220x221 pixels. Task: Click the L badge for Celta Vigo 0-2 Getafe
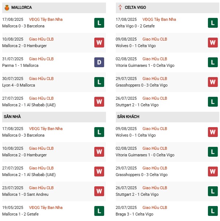pos(213,23)
